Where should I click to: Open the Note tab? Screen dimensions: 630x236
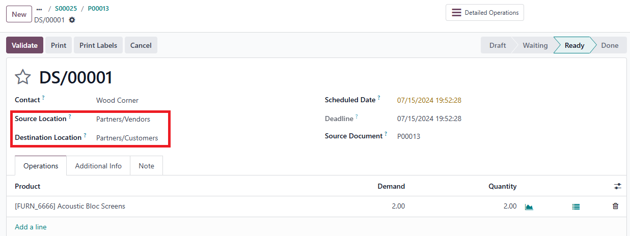click(x=146, y=166)
